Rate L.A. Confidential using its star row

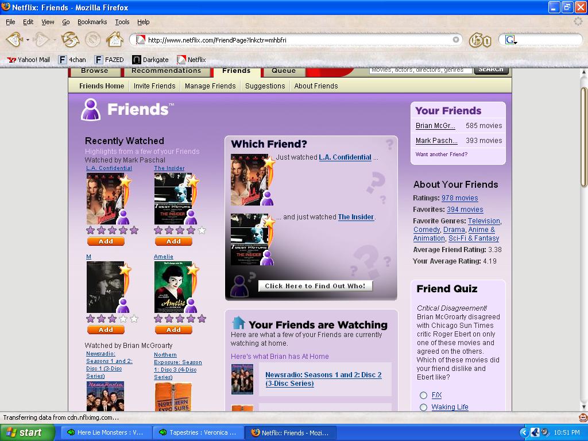pos(112,230)
